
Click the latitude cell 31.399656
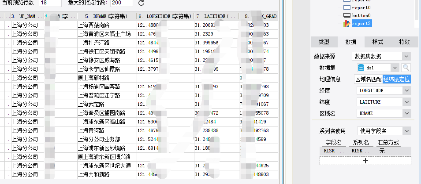point(216,43)
